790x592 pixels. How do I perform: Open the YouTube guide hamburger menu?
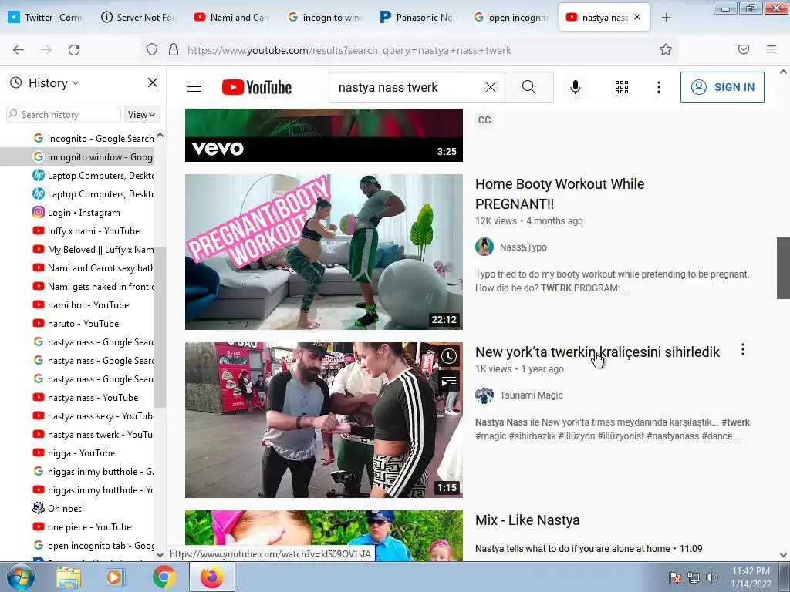point(194,87)
